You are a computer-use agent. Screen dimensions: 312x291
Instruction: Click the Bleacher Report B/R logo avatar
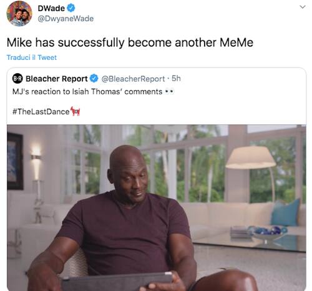17,79
